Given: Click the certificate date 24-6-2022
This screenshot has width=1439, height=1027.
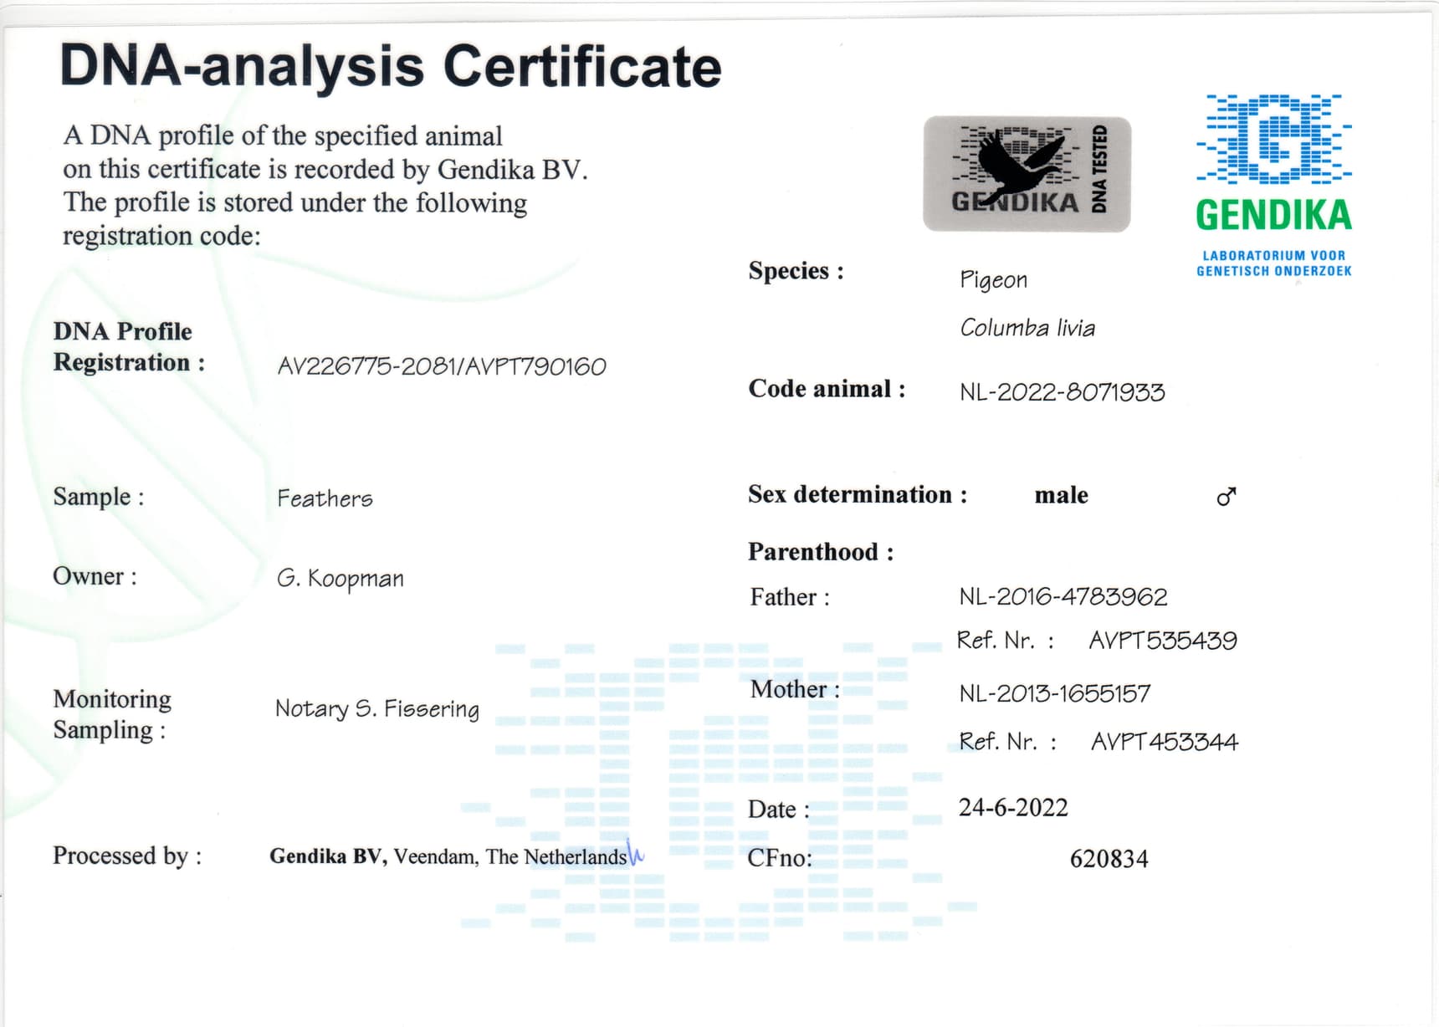Looking at the screenshot, I should click(1012, 808).
